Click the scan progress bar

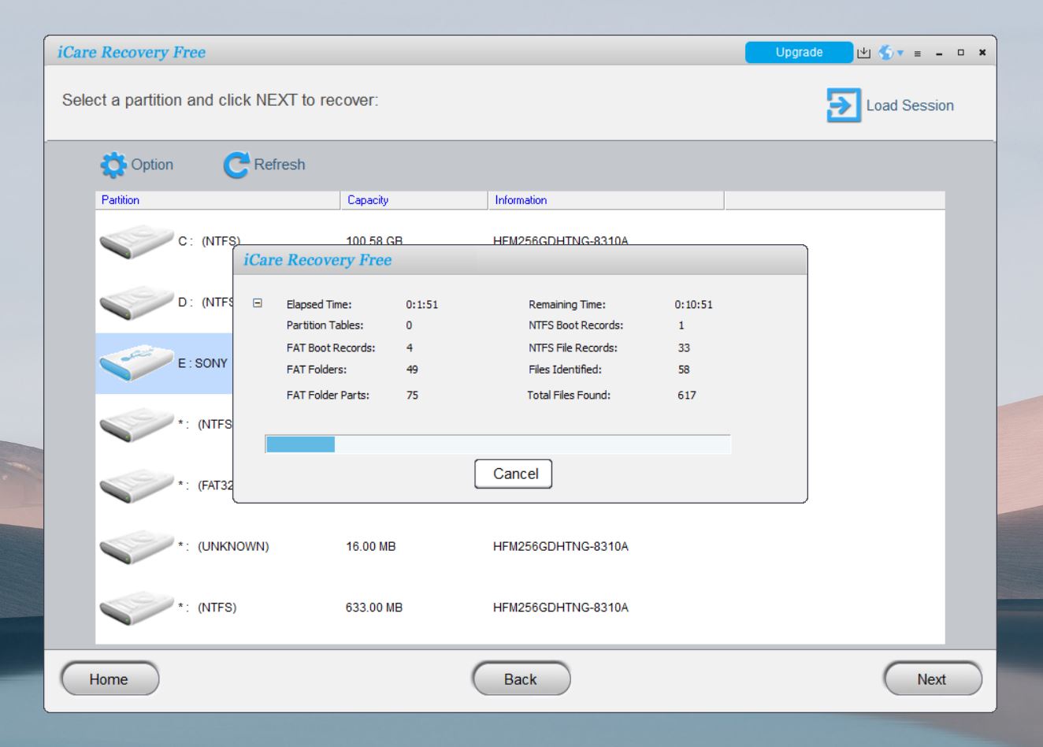click(x=497, y=444)
